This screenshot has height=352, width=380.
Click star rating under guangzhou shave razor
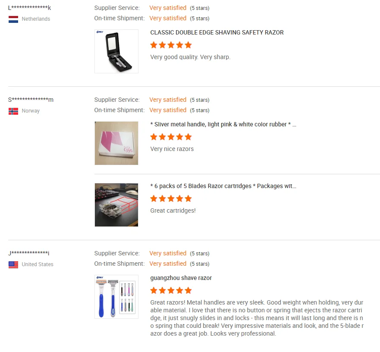pos(171,290)
